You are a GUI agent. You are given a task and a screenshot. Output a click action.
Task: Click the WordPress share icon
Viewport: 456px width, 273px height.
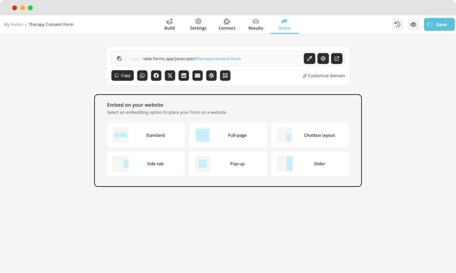coord(211,76)
